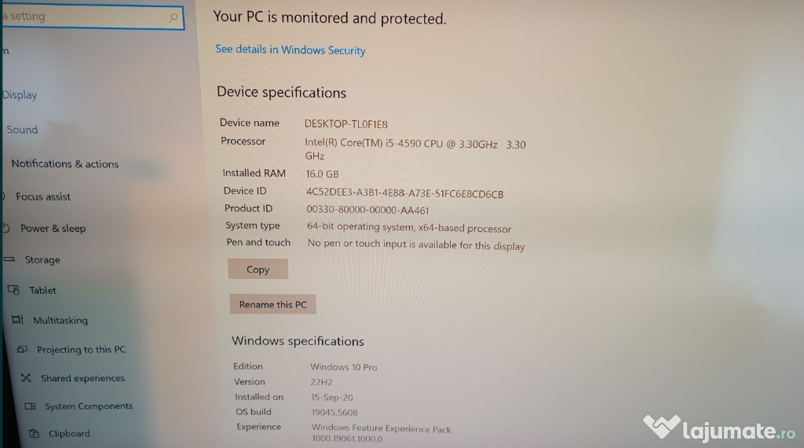Click the System Components icon
Image resolution: width=804 pixels, height=448 pixels.
point(31,406)
